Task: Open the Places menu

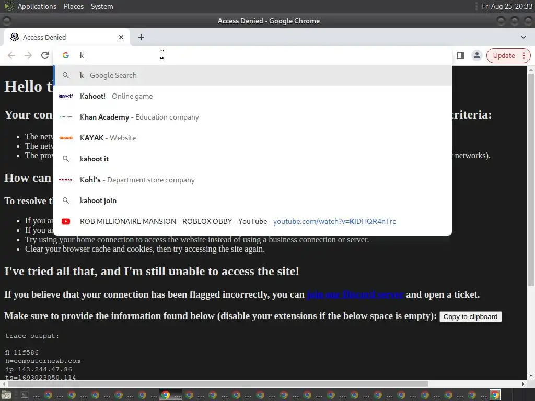Action: 73,6
